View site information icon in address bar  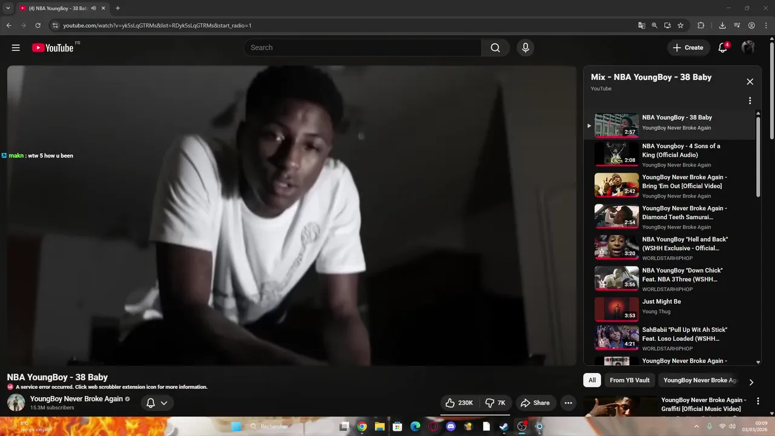coord(54,25)
